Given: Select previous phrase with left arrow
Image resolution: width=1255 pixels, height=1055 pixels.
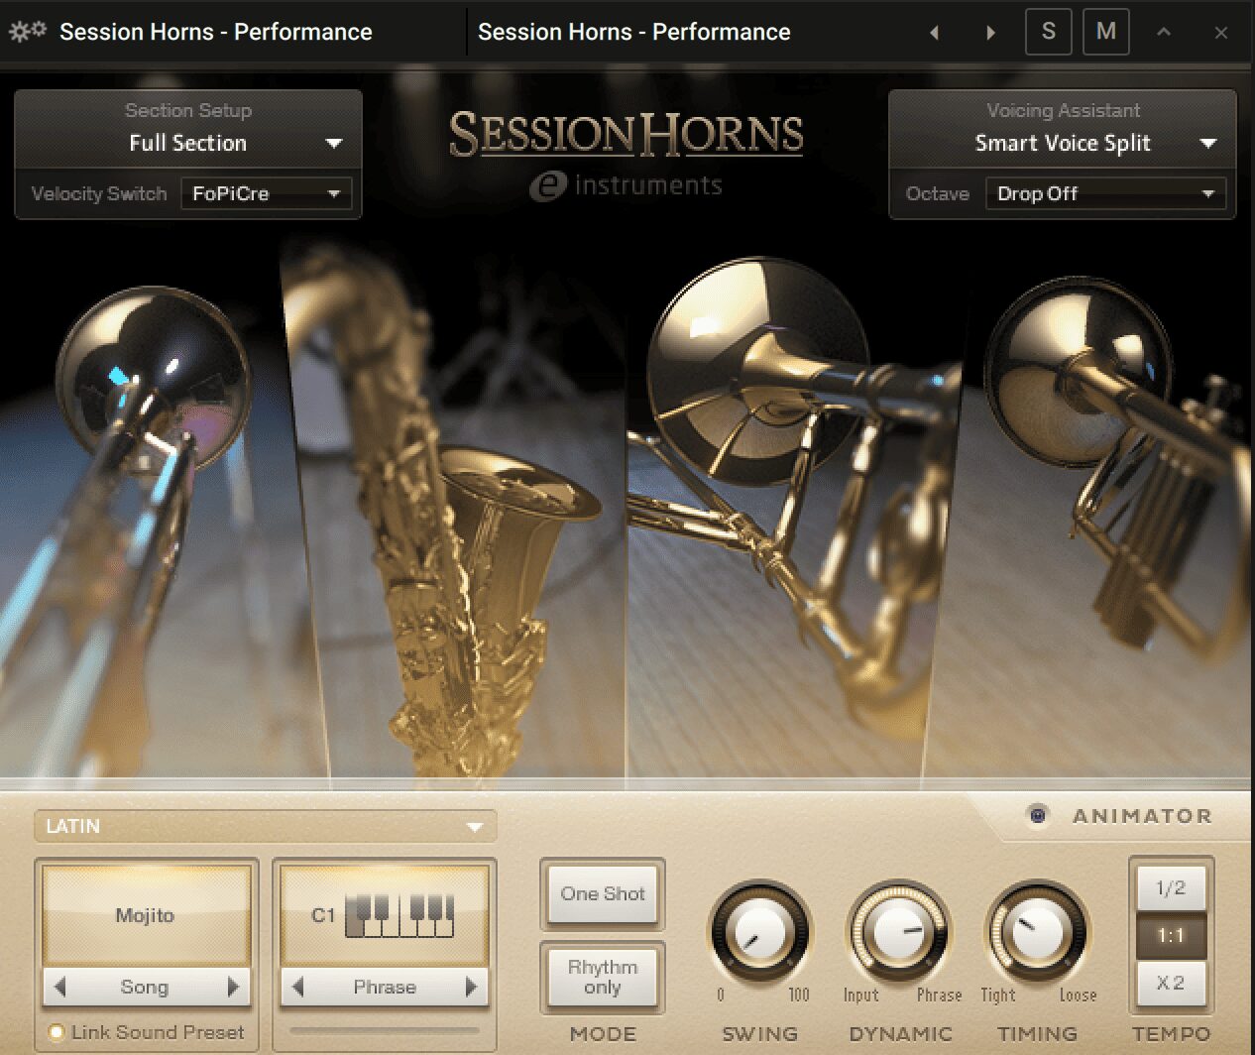Looking at the screenshot, I should [297, 987].
